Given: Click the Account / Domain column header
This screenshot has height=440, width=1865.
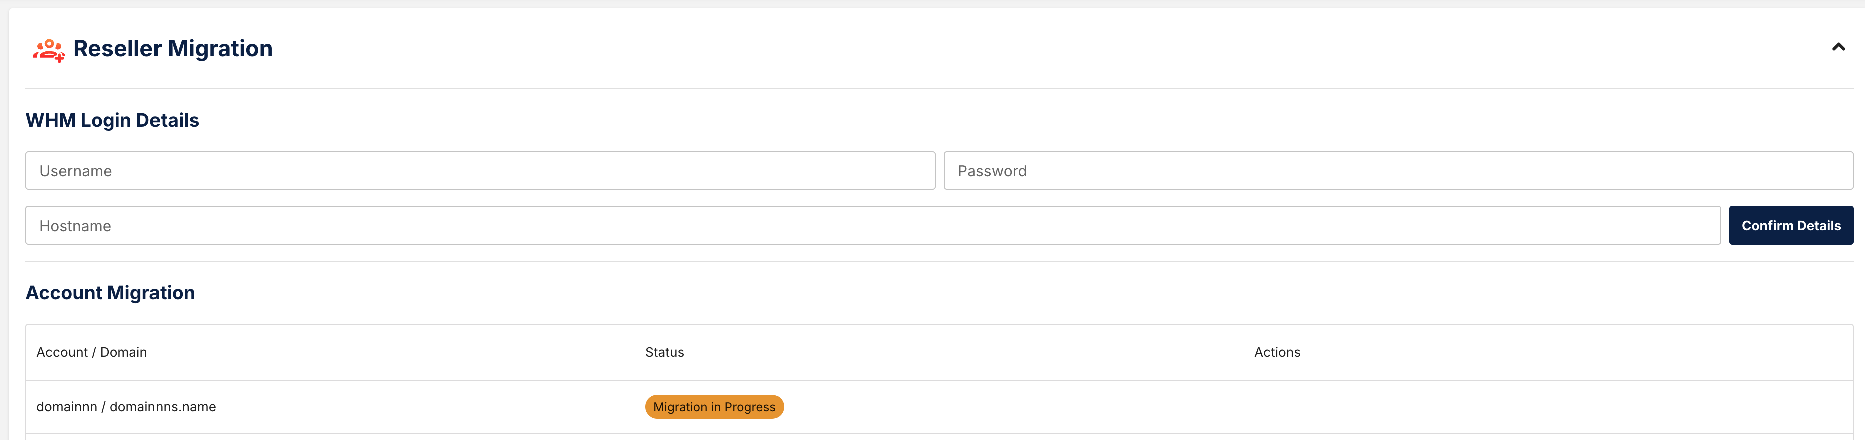Looking at the screenshot, I should (92, 352).
